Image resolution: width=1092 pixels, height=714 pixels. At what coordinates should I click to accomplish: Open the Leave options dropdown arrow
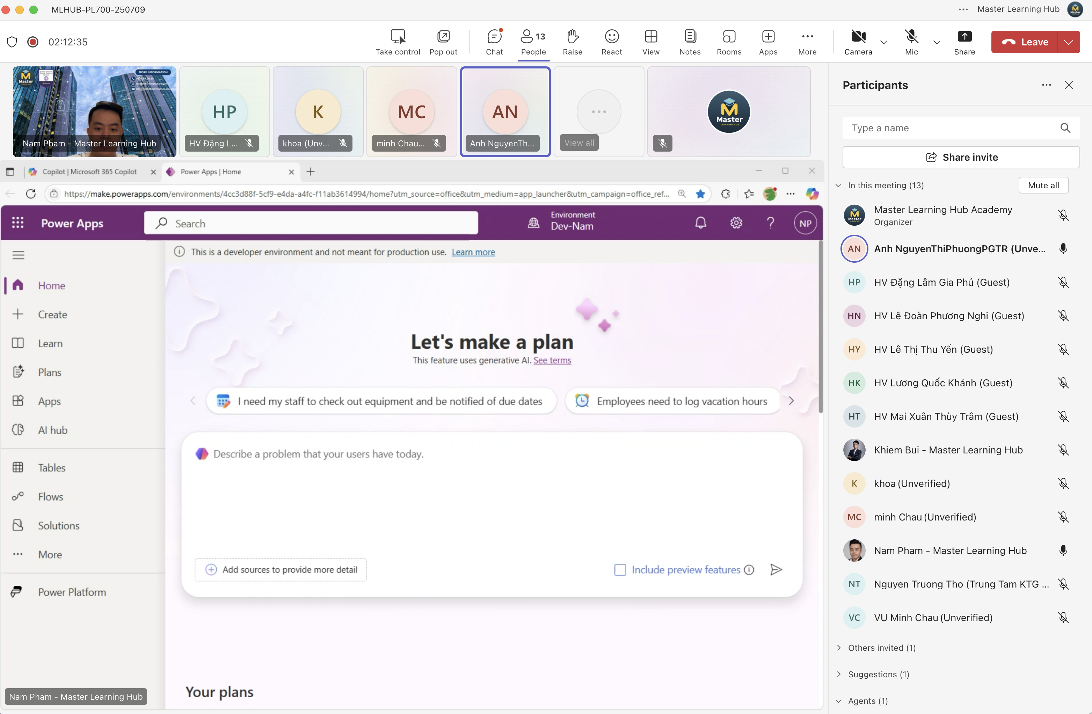coord(1069,42)
